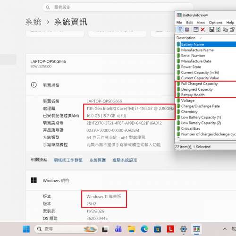The image size is (236, 236).
Task: Select the Battery Name row
Action: pos(206,44)
